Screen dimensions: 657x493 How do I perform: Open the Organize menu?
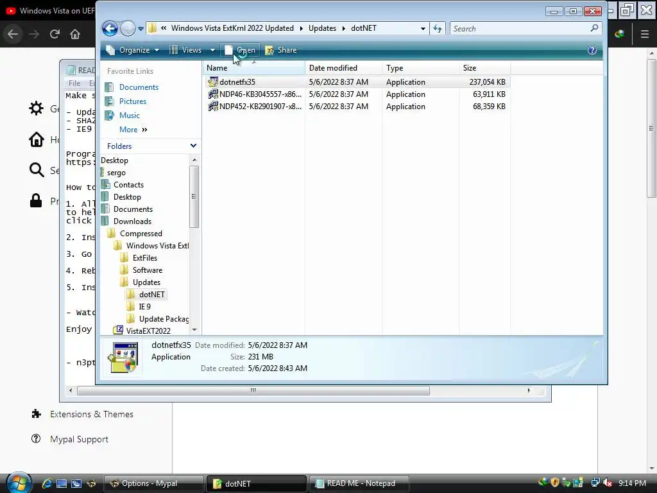point(132,50)
